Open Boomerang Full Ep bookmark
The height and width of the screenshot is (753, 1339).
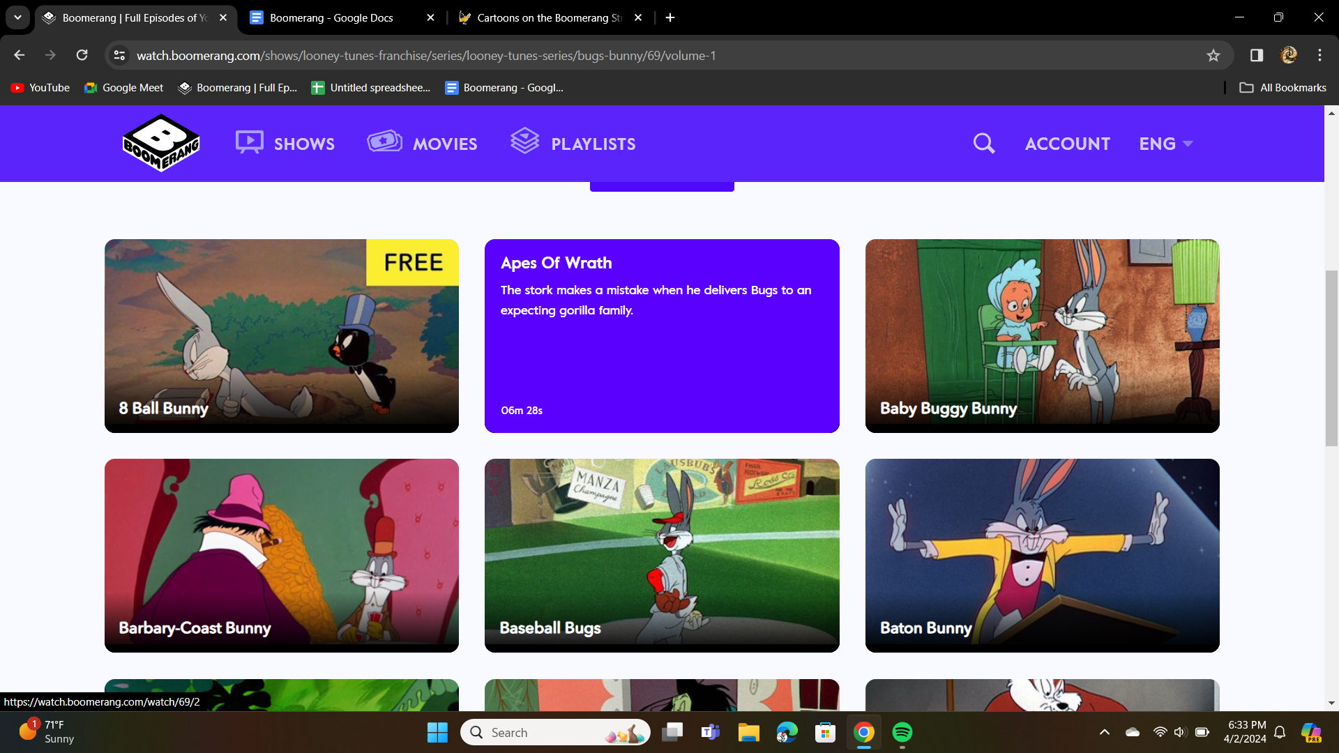click(x=238, y=87)
